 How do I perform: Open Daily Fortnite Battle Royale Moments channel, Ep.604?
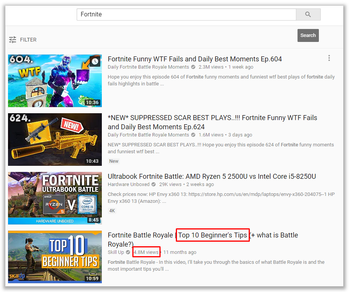pyautogui.click(x=148, y=67)
